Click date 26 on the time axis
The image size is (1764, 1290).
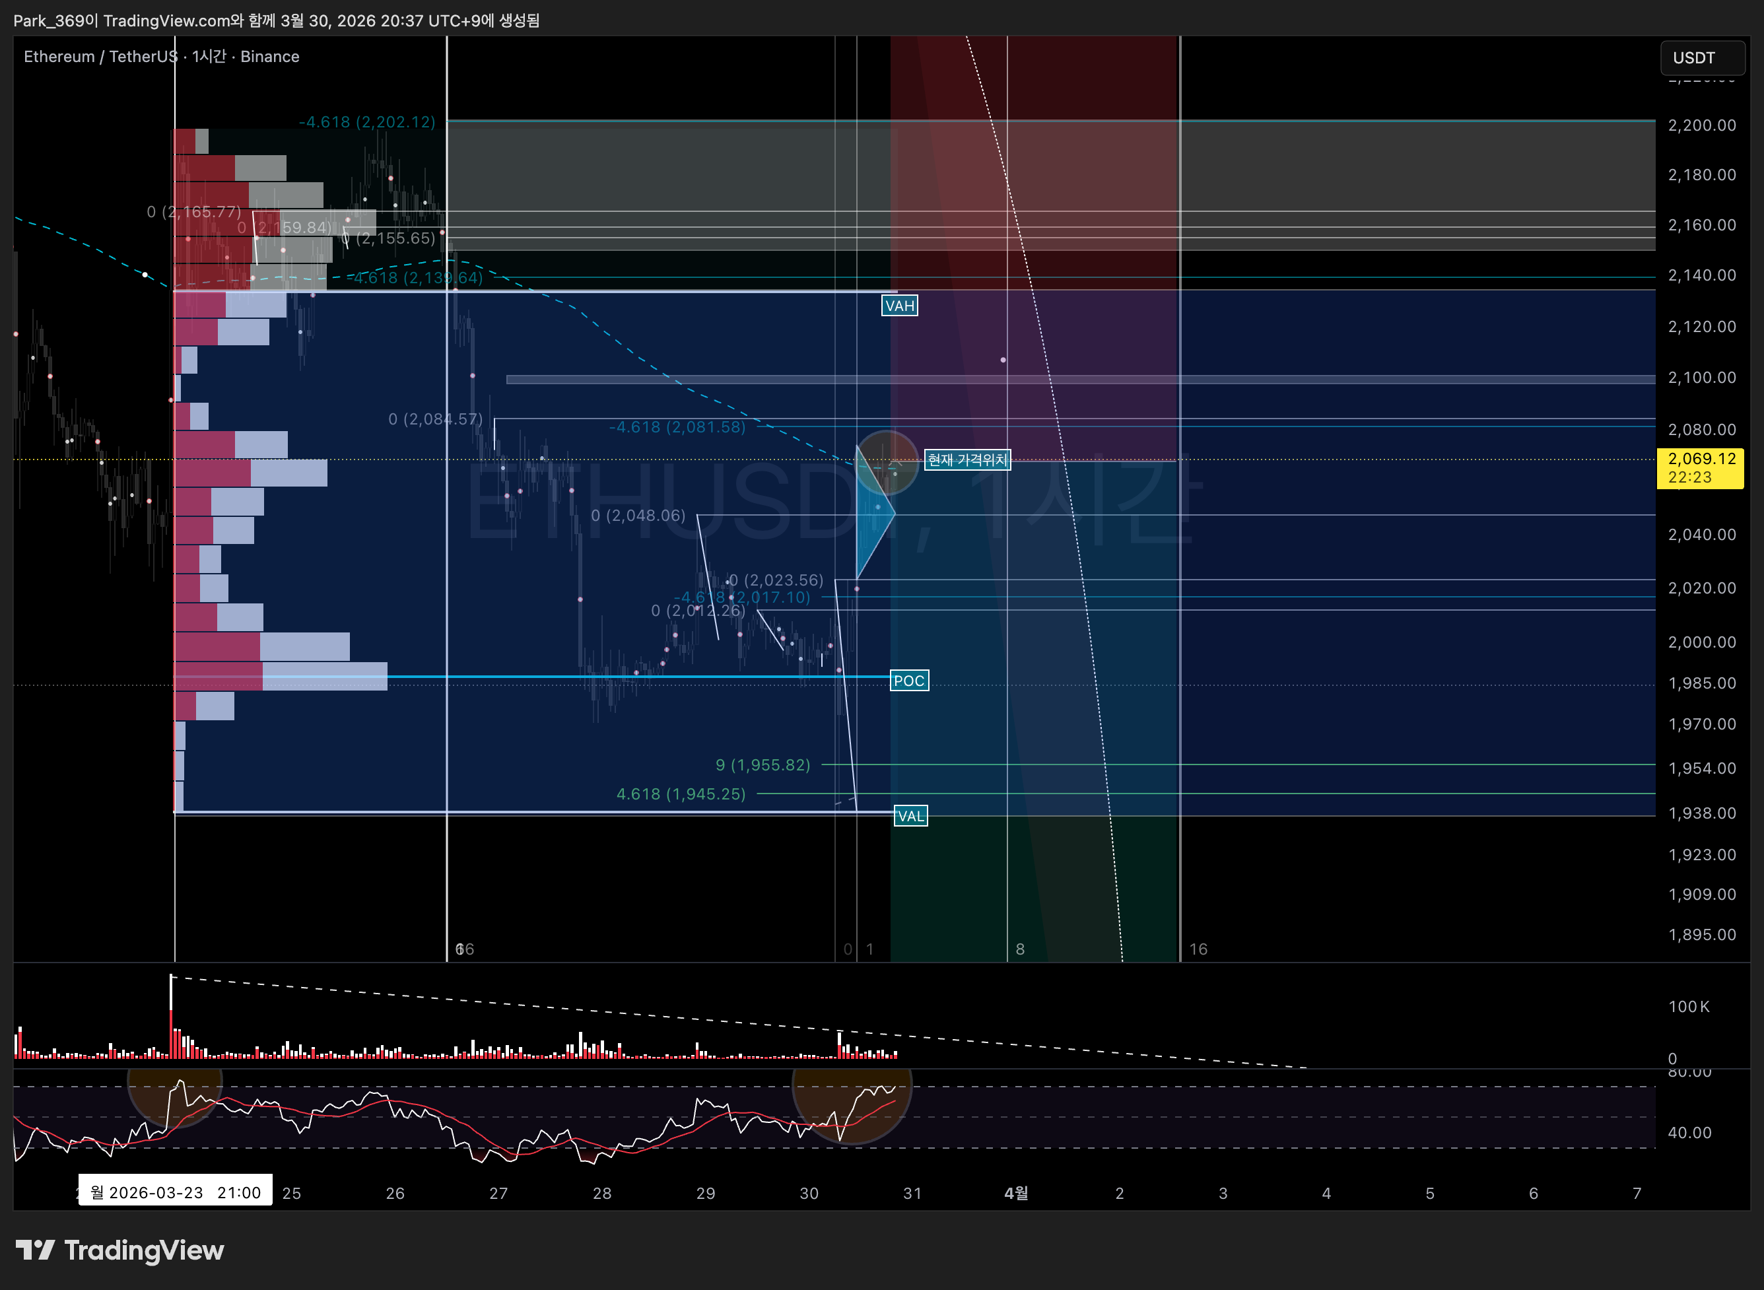(x=395, y=1193)
